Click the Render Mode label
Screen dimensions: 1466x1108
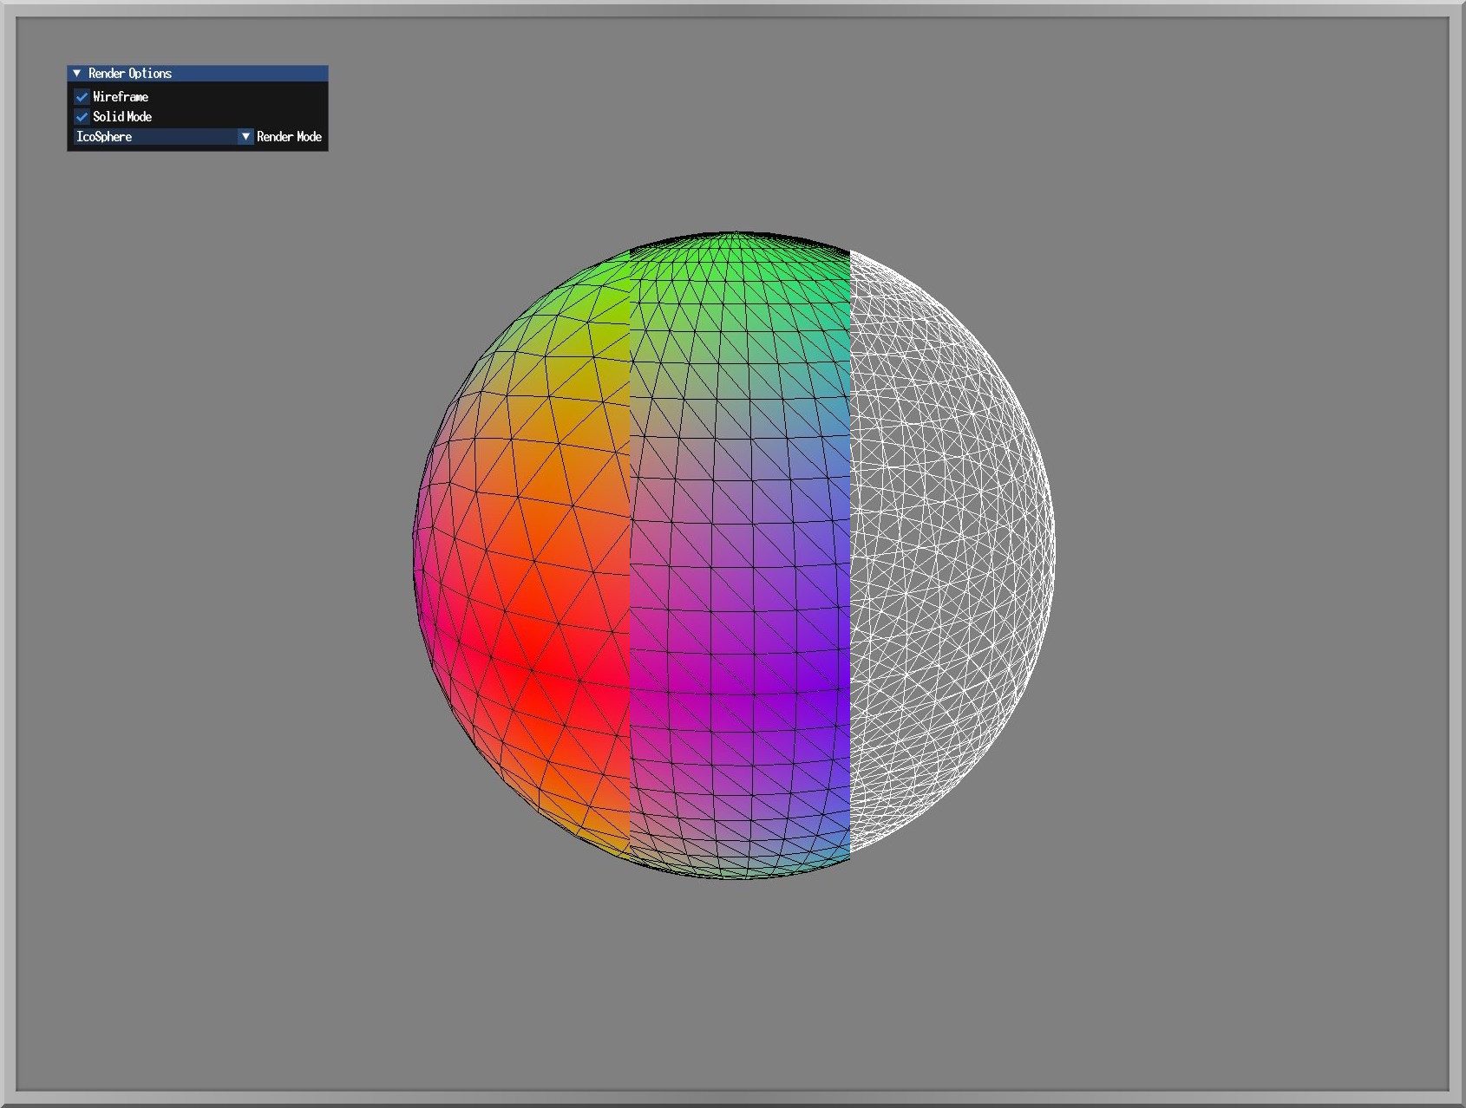pyautogui.click(x=289, y=137)
